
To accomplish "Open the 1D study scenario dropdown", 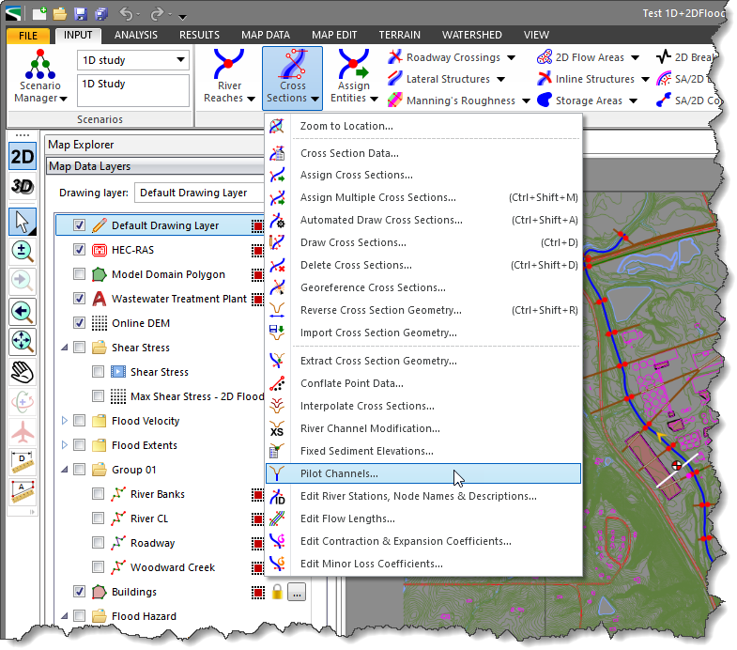I will (180, 60).
